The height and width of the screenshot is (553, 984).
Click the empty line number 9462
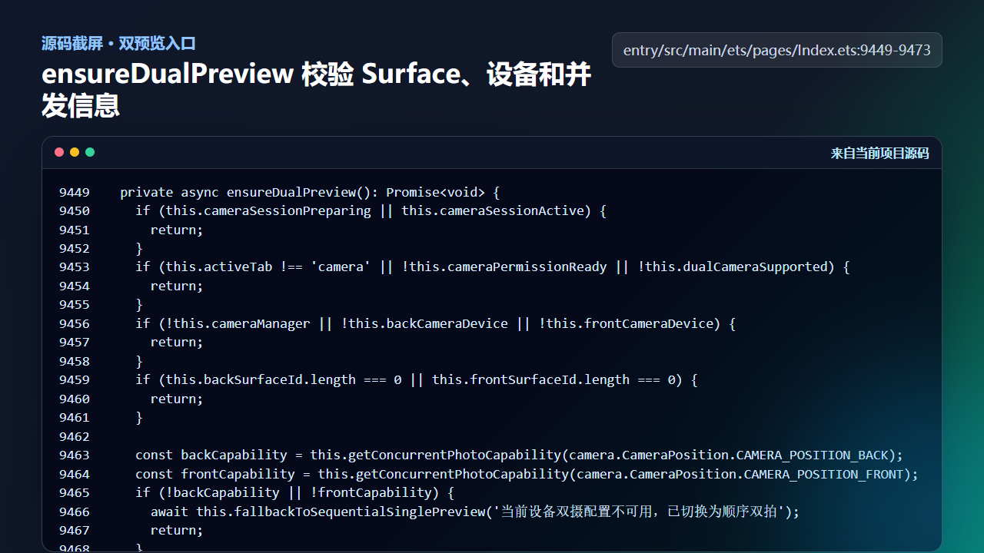point(75,436)
